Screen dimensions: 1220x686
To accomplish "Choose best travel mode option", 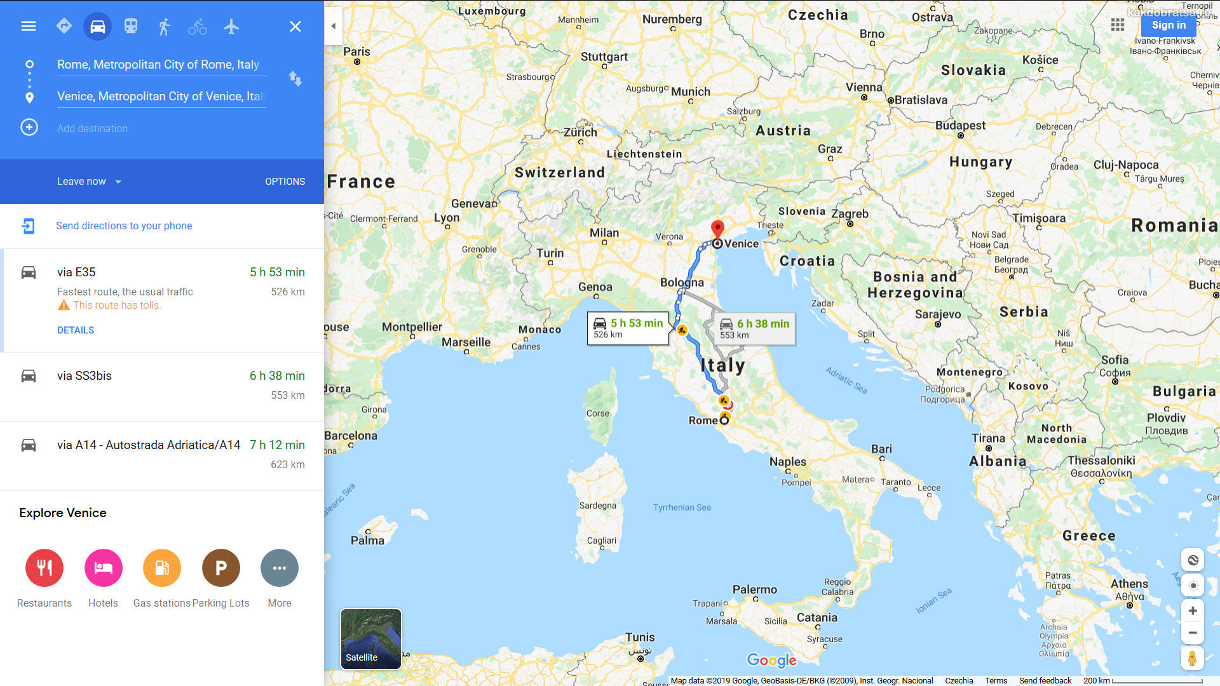I will click(x=64, y=27).
